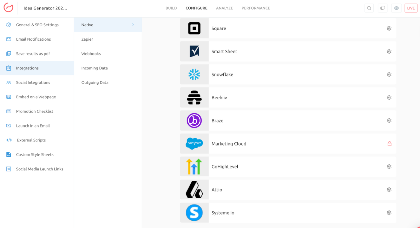Expand the Native integrations chevron
The image size is (420, 228).
coord(133,25)
